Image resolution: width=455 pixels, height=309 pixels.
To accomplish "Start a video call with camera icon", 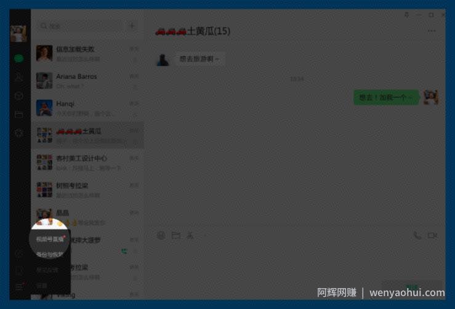I will click(x=432, y=235).
